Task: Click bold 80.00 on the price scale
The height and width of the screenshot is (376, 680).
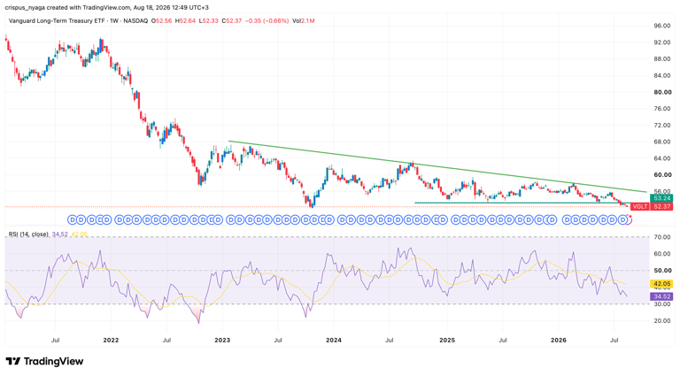Action: pyautogui.click(x=662, y=92)
